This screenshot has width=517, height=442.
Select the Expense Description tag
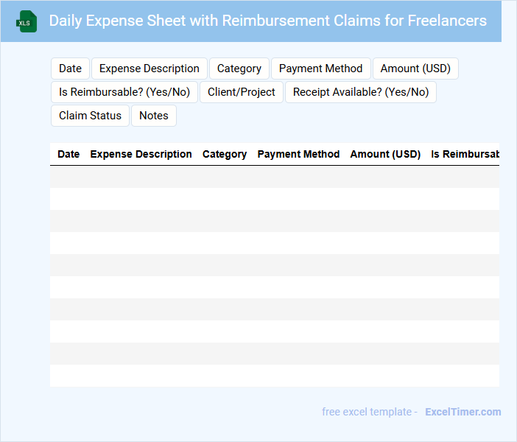pos(149,69)
